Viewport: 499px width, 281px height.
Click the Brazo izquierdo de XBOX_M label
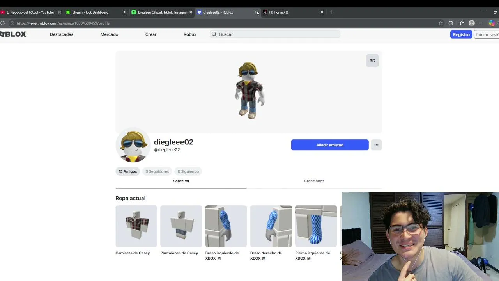[x=222, y=256]
